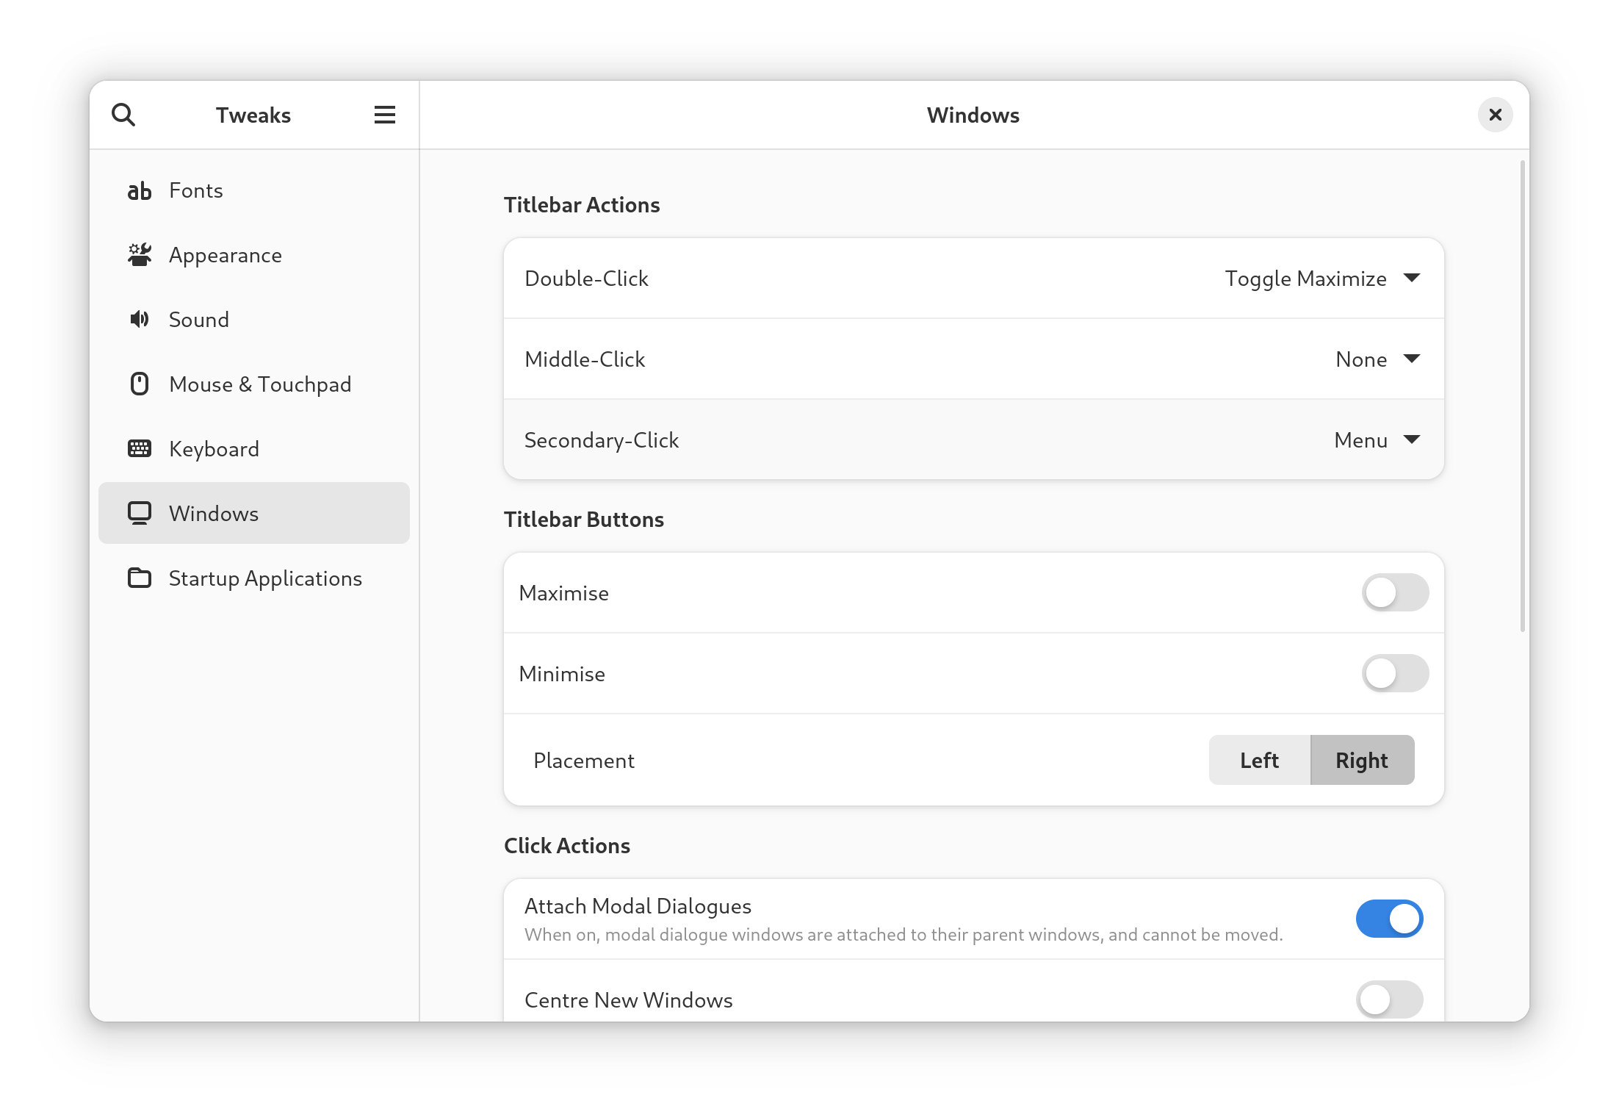Set button placement to Left

tap(1259, 760)
